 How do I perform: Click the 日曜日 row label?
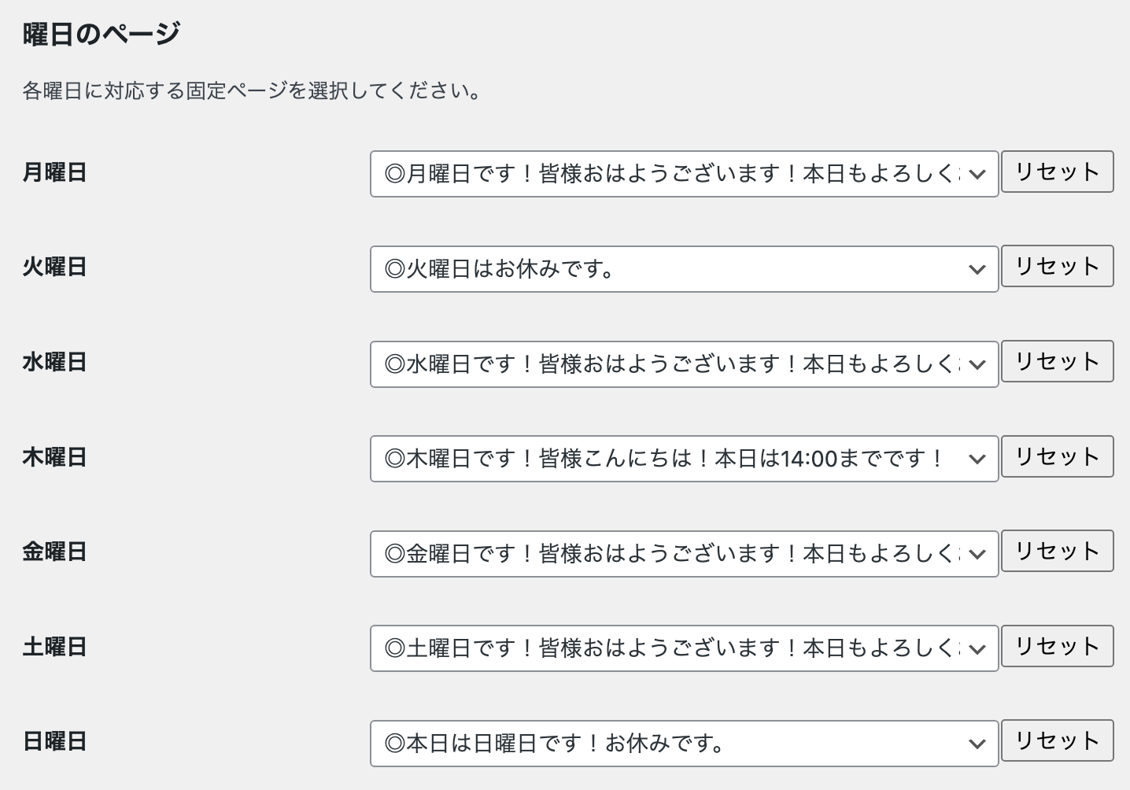pyautogui.click(x=54, y=741)
